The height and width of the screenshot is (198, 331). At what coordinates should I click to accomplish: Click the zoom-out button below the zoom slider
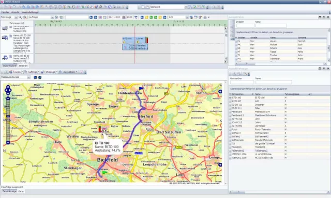tap(8, 143)
